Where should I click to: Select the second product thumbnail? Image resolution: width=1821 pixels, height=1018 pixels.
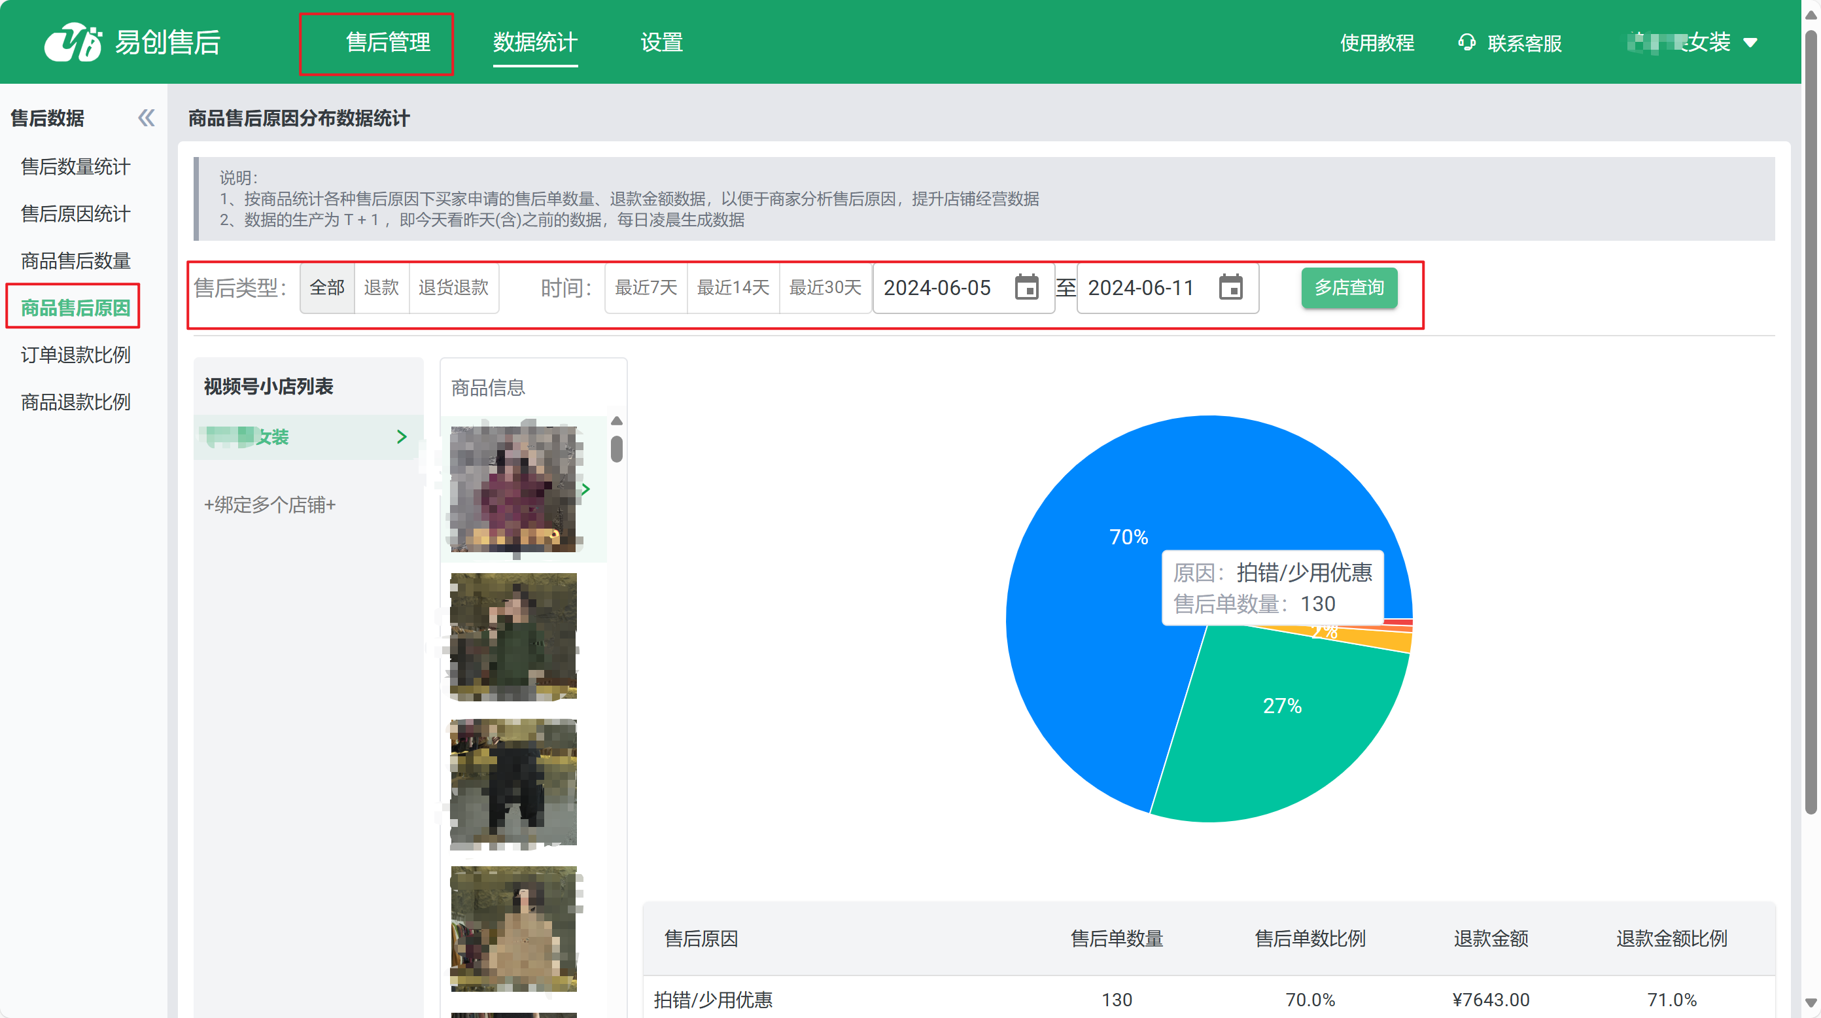coord(513,636)
